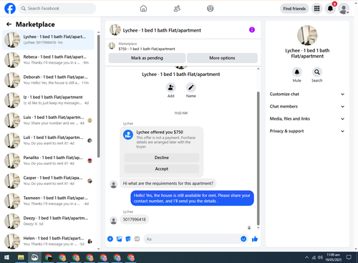Open the Friends icon in top navigation
This screenshot has width=358, height=263.
(x=177, y=9)
